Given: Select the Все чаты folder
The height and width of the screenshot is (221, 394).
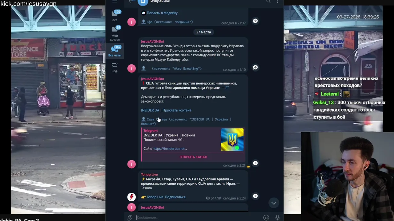Looking at the screenshot, I should 115,51.
